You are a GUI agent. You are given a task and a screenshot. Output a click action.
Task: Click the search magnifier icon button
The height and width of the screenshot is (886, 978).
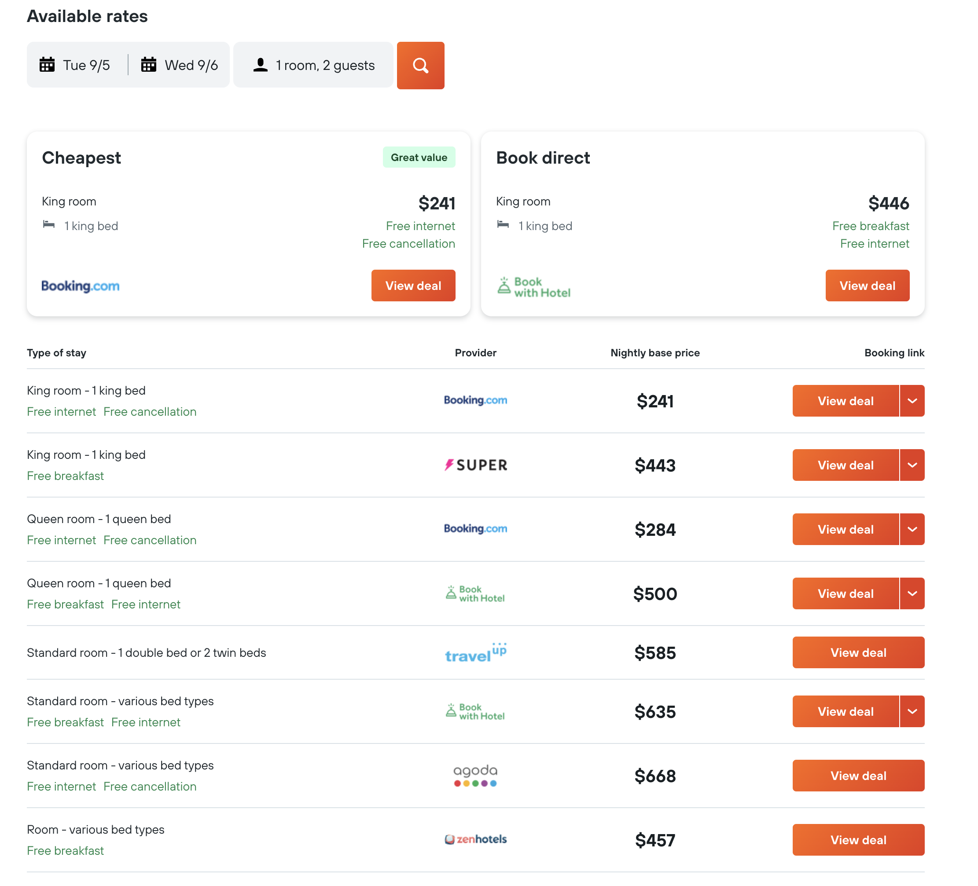coord(420,65)
